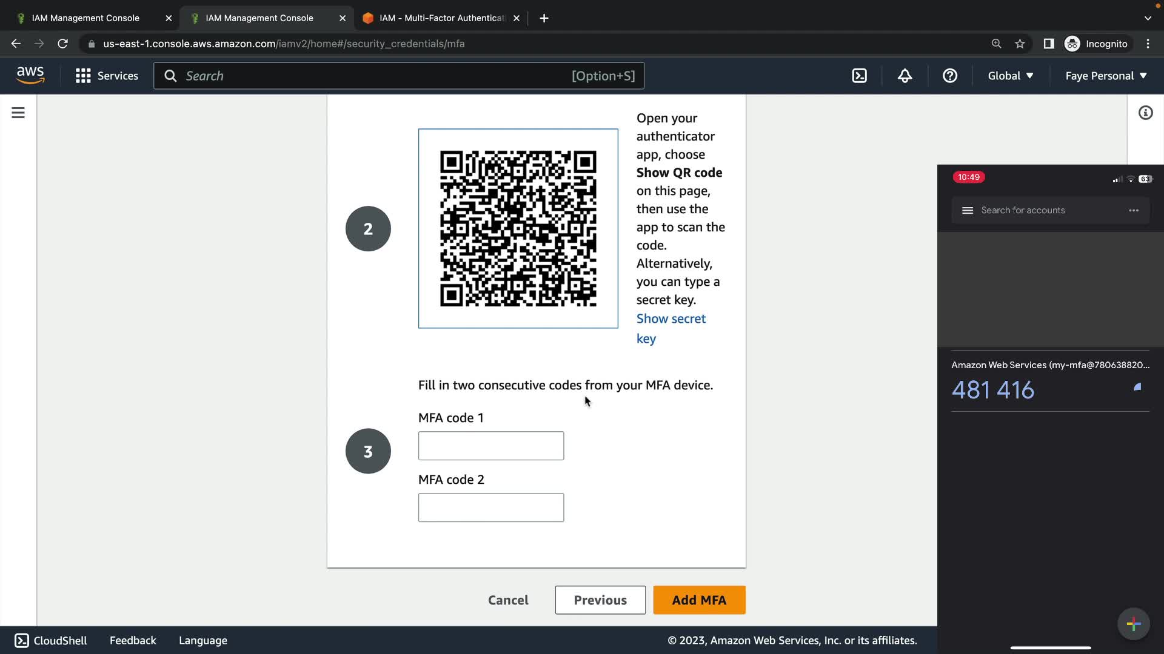Open the authenticator three-dots menu

[x=1133, y=210]
